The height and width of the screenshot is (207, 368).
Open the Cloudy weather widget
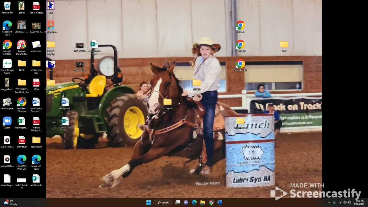point(10,202)
